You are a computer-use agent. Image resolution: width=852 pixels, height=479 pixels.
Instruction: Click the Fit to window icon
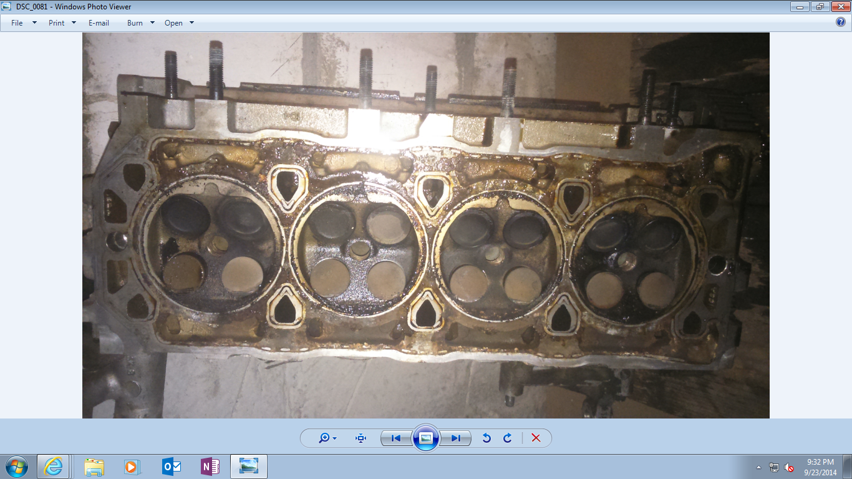(361, 438)
